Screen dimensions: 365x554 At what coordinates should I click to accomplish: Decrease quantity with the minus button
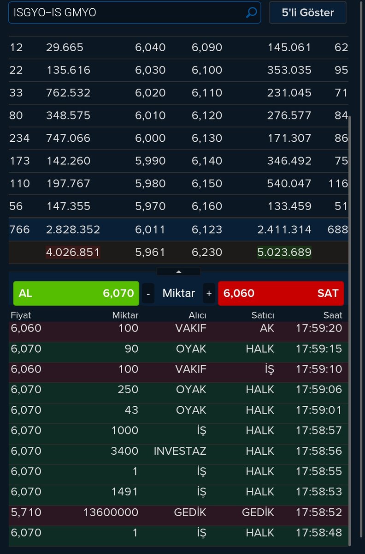click(x=148, y=293)
